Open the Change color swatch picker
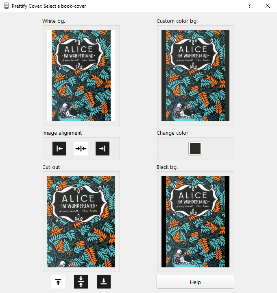Image resolution: width=277 pixels, height=293 pixels. point(195,149)
